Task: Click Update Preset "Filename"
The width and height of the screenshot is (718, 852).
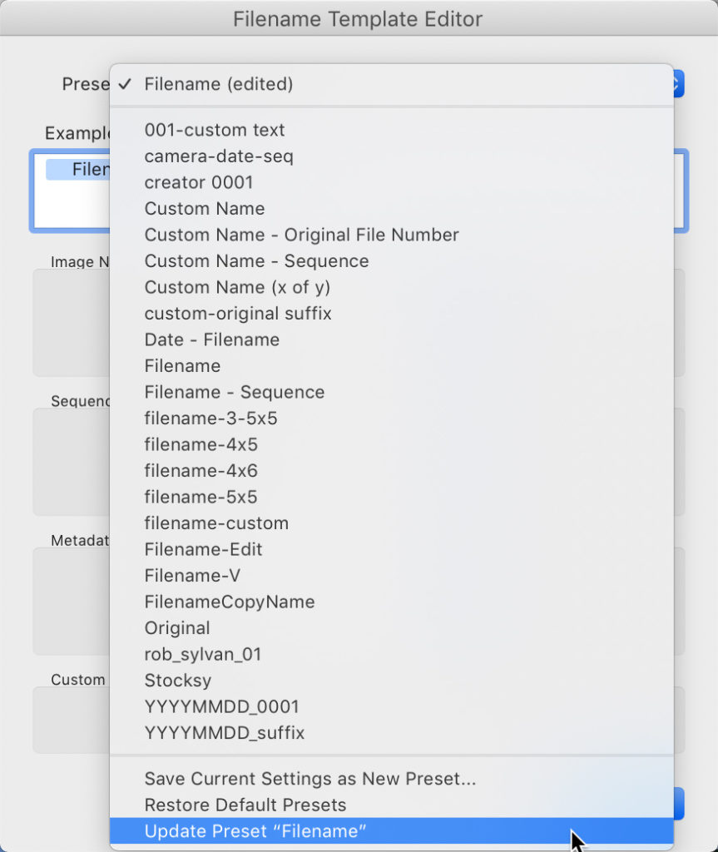Action: click(x=255, y=831)
